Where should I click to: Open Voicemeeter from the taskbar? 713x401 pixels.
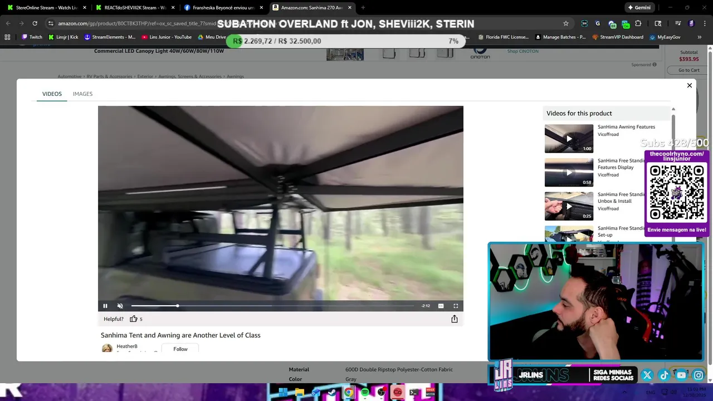coord(430,393)
